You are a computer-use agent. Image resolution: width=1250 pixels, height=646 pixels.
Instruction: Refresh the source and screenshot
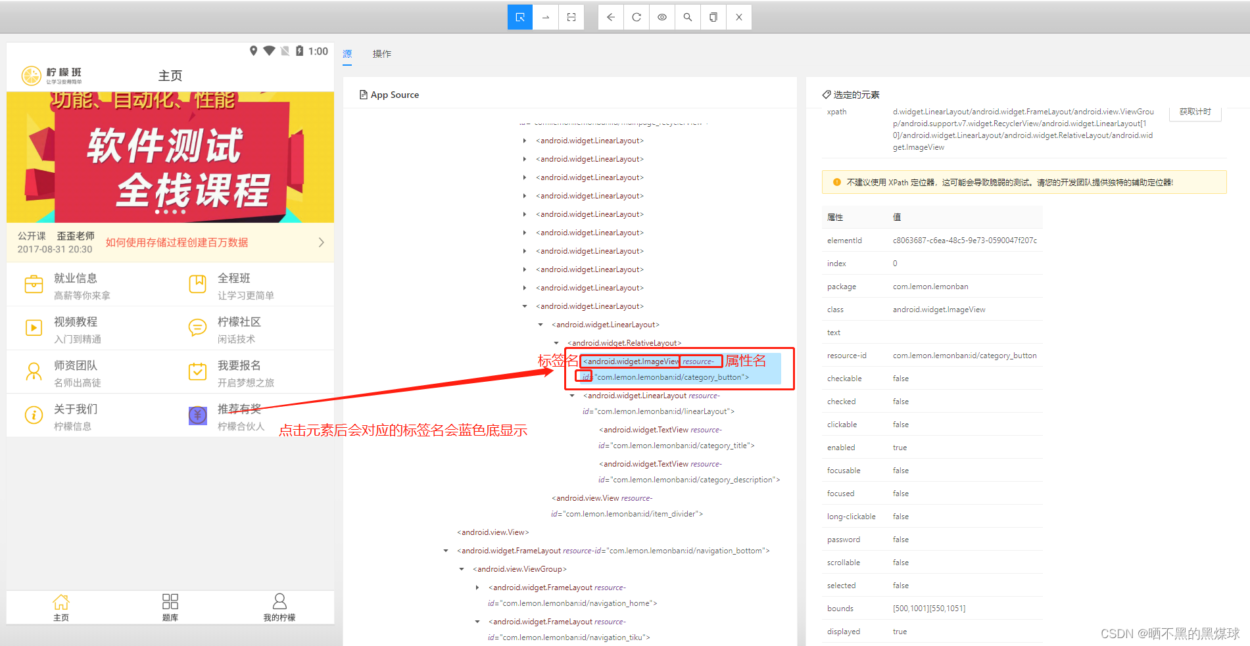coord(637,17)
